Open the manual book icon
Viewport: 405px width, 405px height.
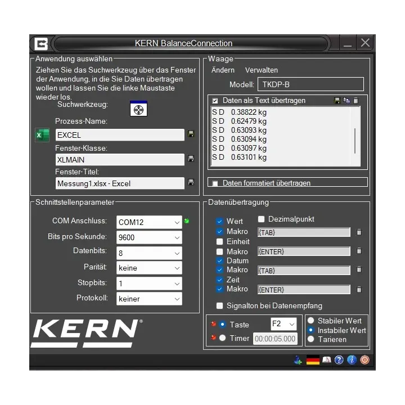[327, 359]
